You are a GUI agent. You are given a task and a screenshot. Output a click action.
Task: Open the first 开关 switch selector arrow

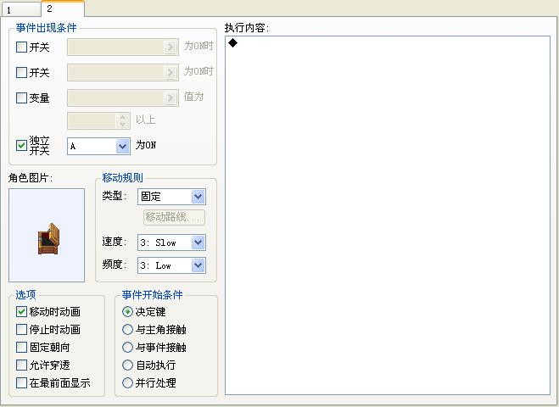170,47
